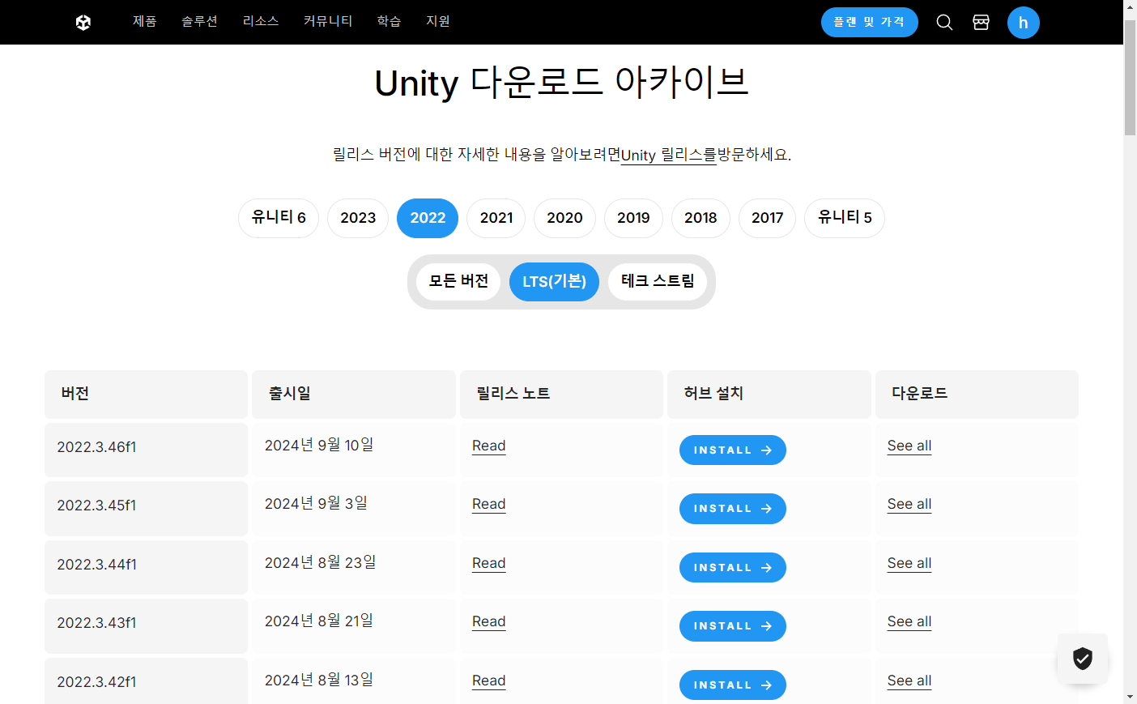Switch filter to LTS(기본)
Viewport: 1137px width, 704px height.
(x=554, y=282)
